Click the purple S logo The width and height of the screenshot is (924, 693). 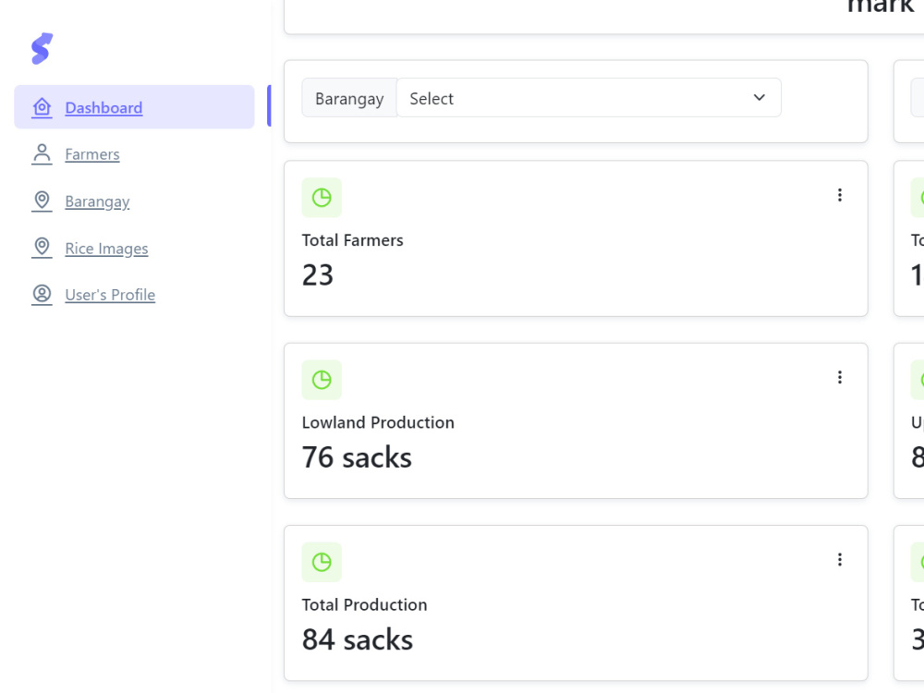point(42,48)
